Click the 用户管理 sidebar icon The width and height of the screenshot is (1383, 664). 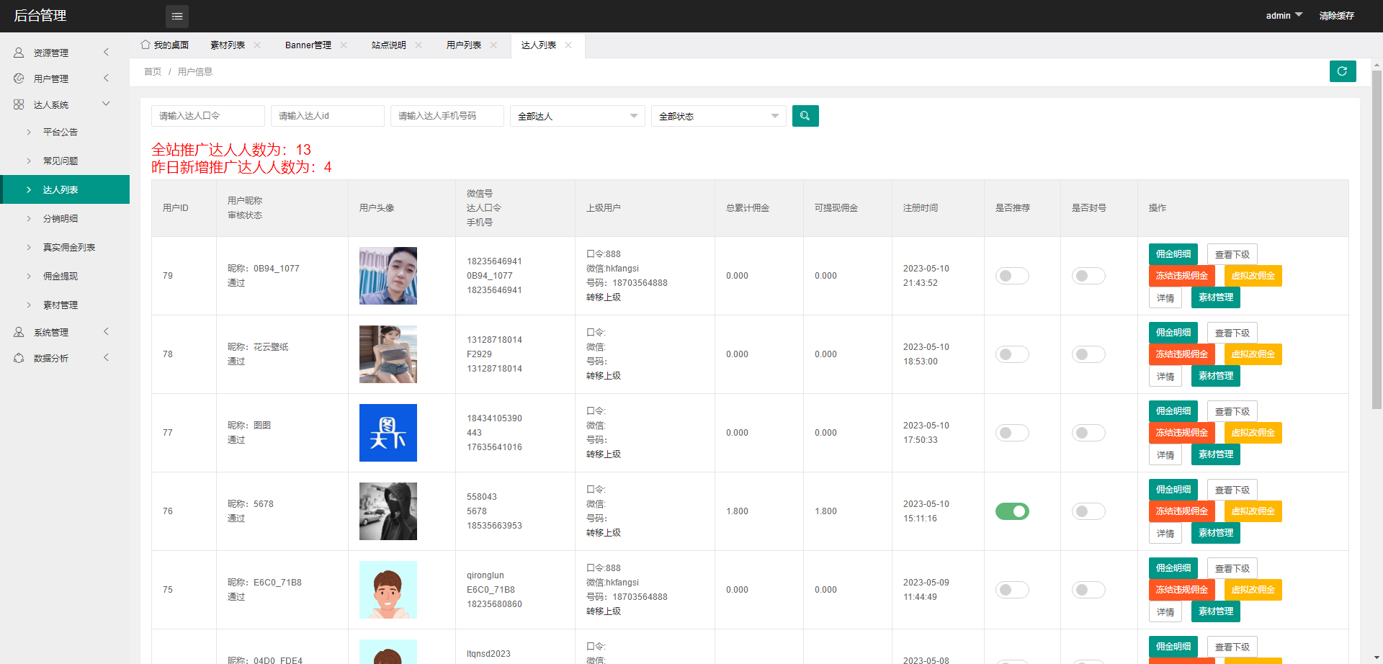point(19,78)
